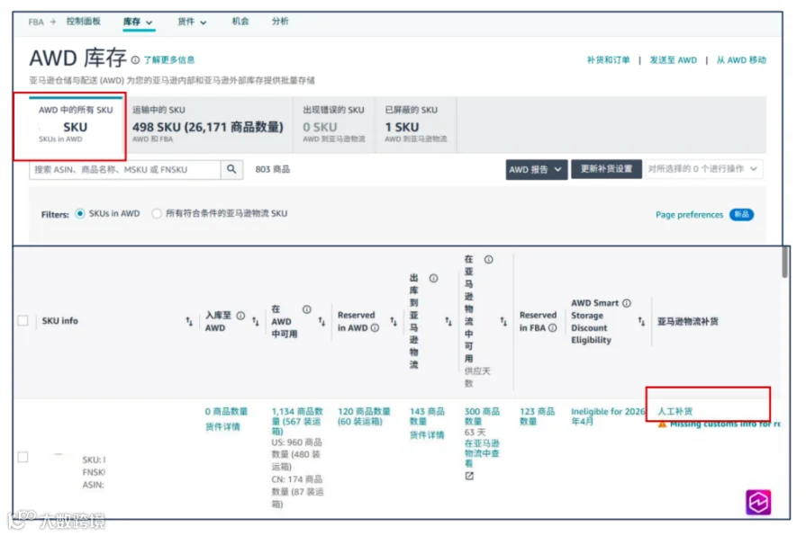Viewport: 806px width, 536px height.
Task: Open the 机会 navigation item
Action: (x=240, y=21)
